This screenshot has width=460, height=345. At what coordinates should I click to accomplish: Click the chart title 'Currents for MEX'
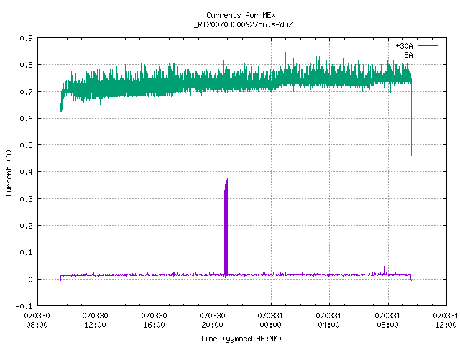241,15
